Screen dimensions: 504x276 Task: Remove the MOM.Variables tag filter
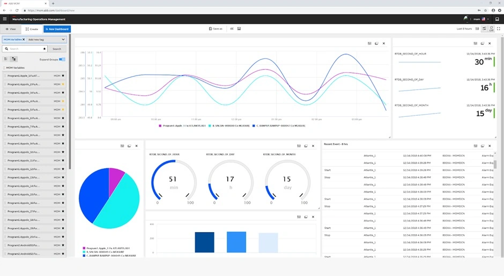point(24,40)
